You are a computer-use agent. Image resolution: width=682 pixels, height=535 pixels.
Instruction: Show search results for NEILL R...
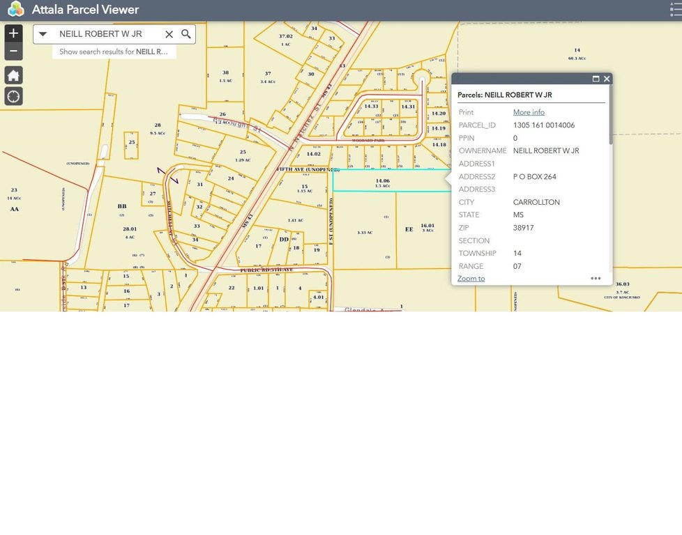tap(114, 52)
